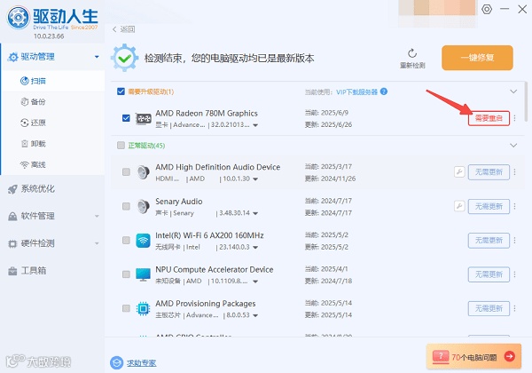Open version dropdown 3.48.30.14 for Senary Audio
Viewport: 532px width, 373px height.
pyautogui.click(x=255, y=213)
